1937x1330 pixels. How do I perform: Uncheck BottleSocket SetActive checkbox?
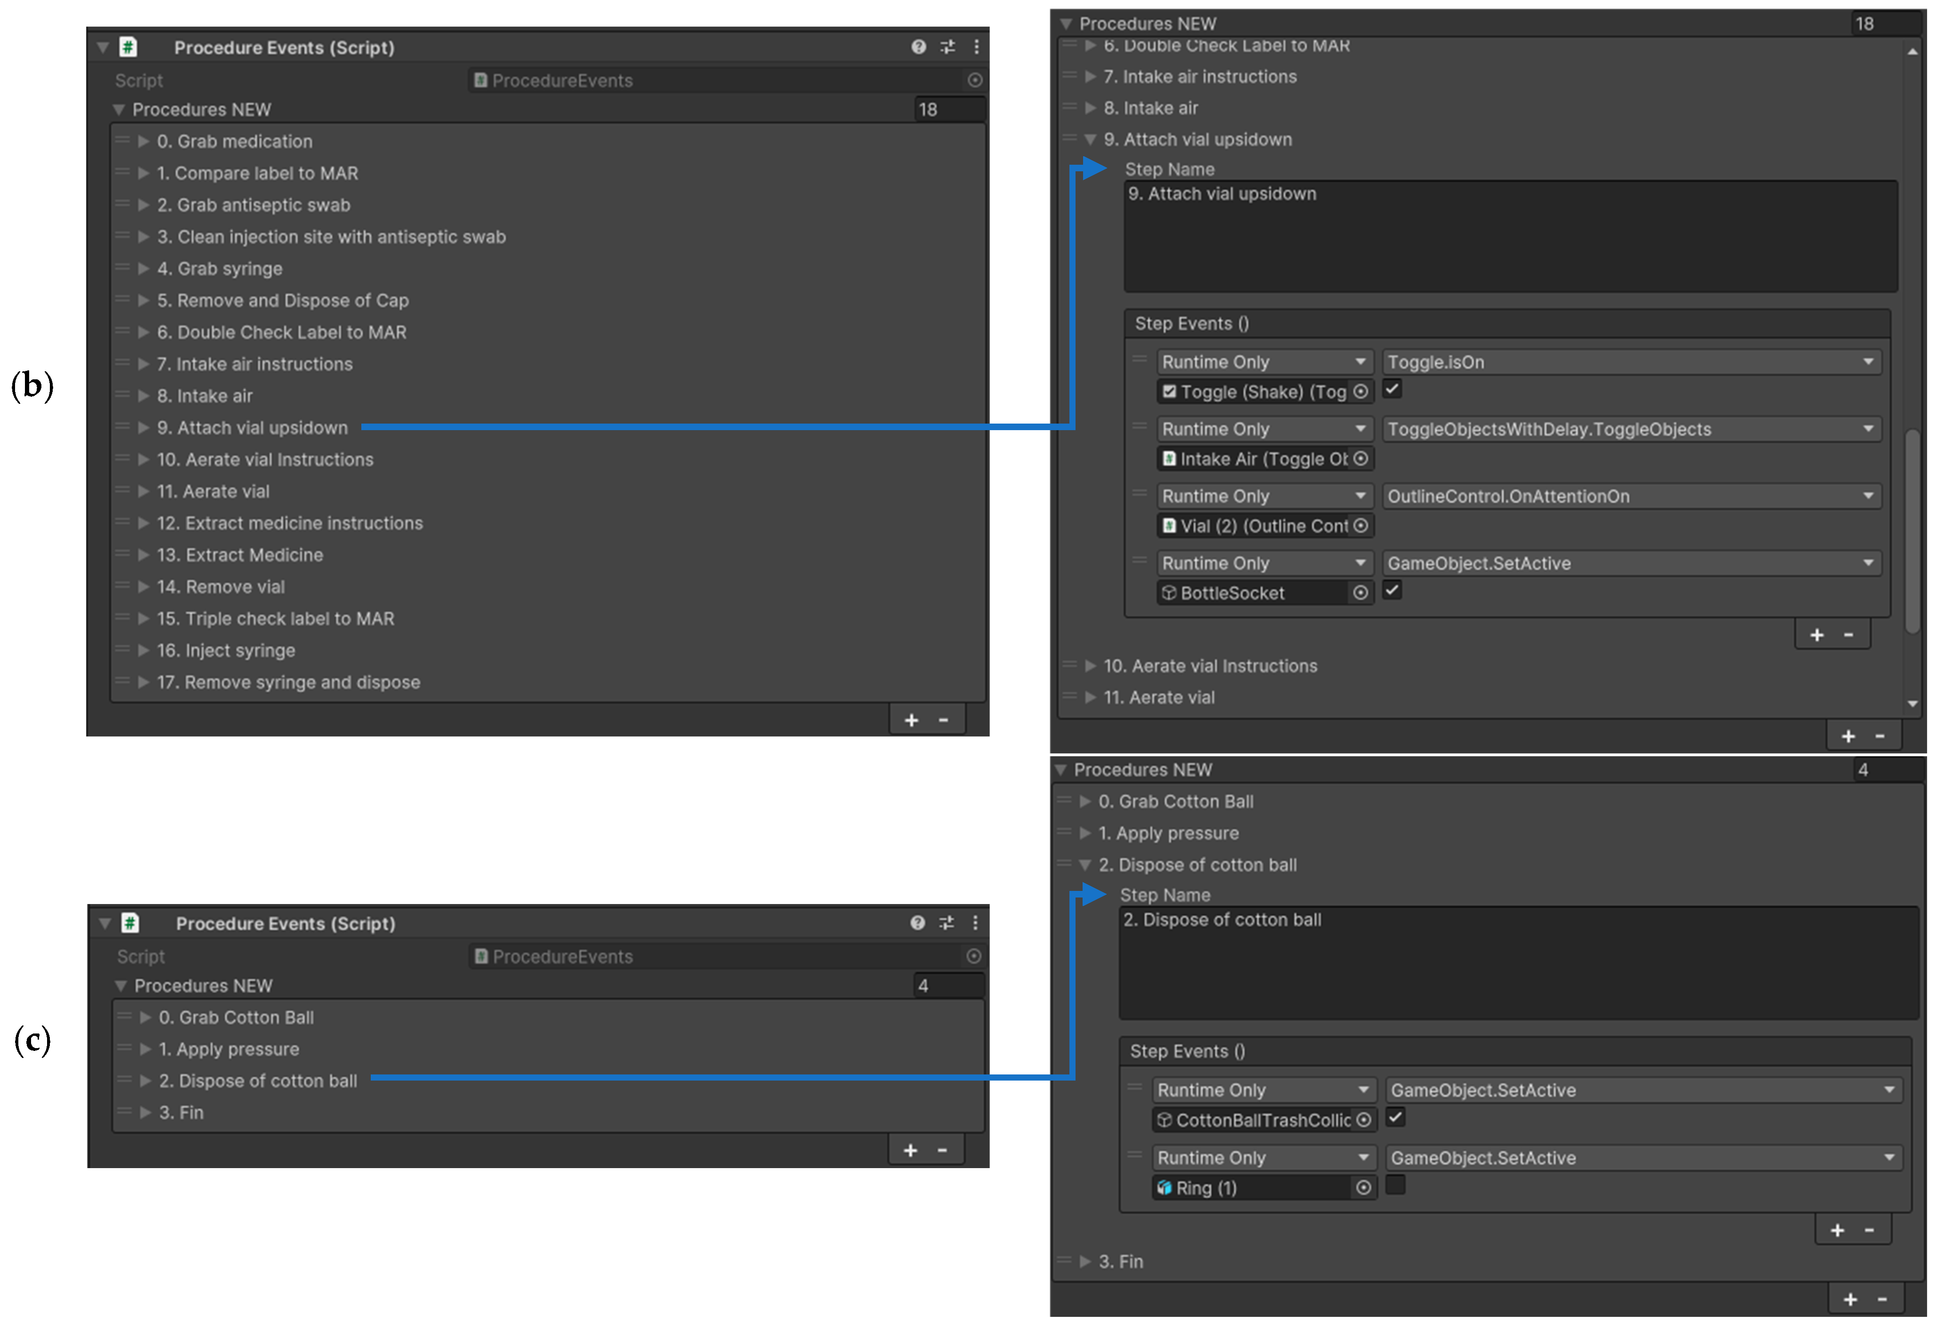(x=1392, y=590)
